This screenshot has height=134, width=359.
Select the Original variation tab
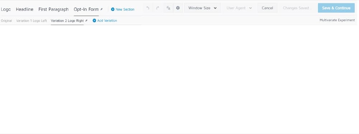coord(6,20)
